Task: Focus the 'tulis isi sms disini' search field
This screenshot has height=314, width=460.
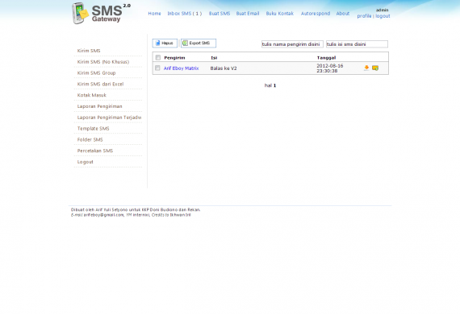Action: click(x=357, y=44)
